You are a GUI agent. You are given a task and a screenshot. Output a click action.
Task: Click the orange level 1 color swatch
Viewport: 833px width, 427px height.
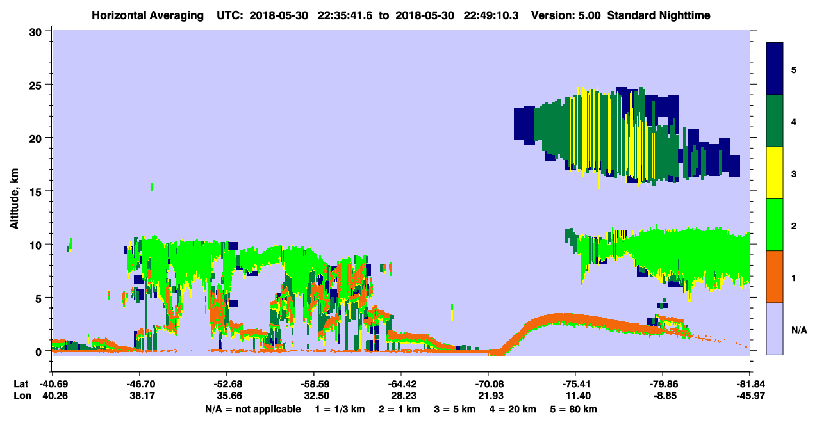[x=775, y=277]
